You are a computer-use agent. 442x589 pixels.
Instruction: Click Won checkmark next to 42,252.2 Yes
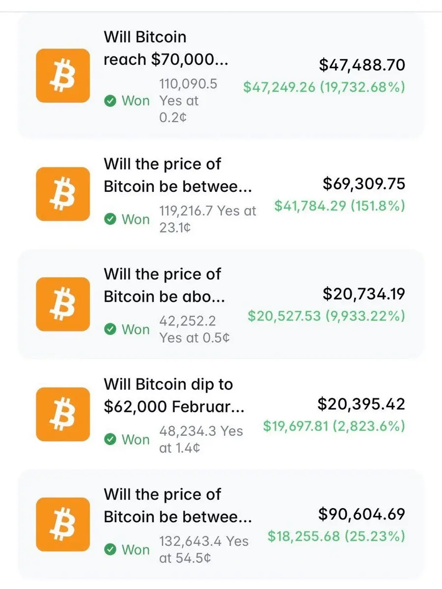110,329
